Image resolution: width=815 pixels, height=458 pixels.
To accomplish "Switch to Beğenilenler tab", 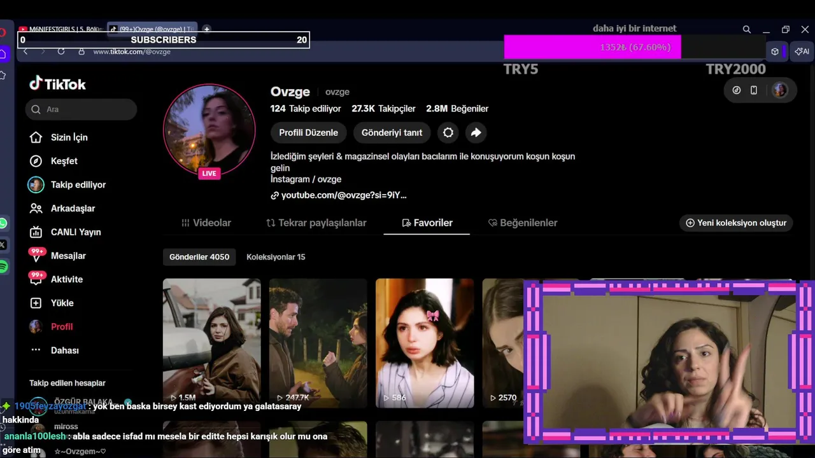I will [x=523, y=223].
